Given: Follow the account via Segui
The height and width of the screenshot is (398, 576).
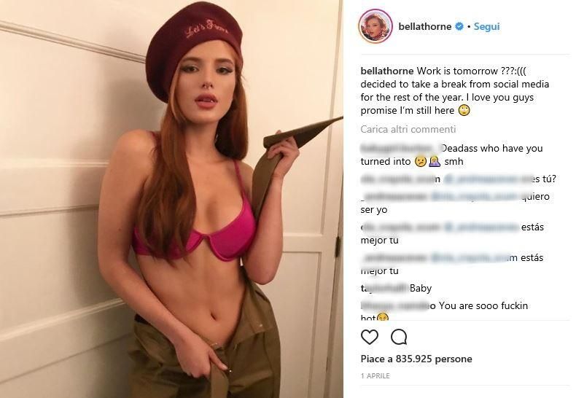Looking at the screenshot, I should pyautogui.click(x=486, y=26).
